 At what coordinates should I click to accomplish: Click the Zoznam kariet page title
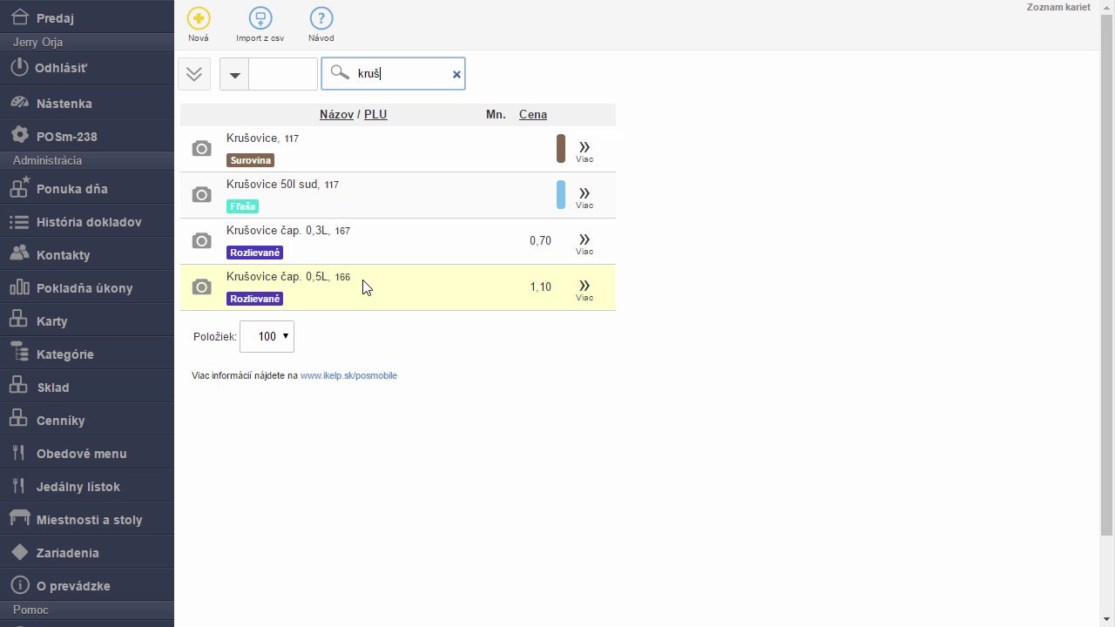click(1058, 7)
